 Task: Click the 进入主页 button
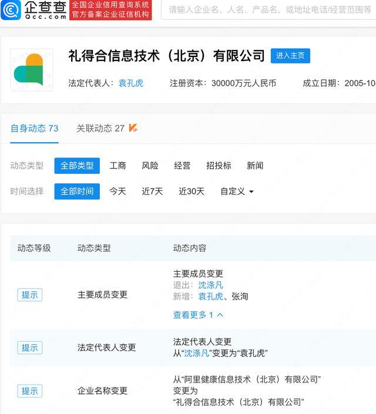290,56
